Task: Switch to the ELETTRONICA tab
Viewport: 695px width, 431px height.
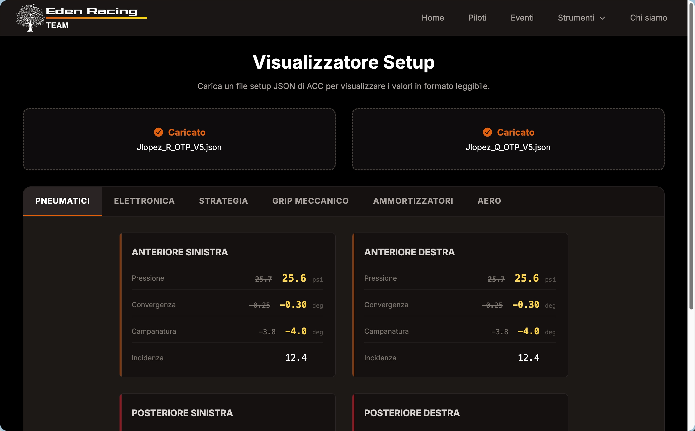Action: [x=144, y=201]
